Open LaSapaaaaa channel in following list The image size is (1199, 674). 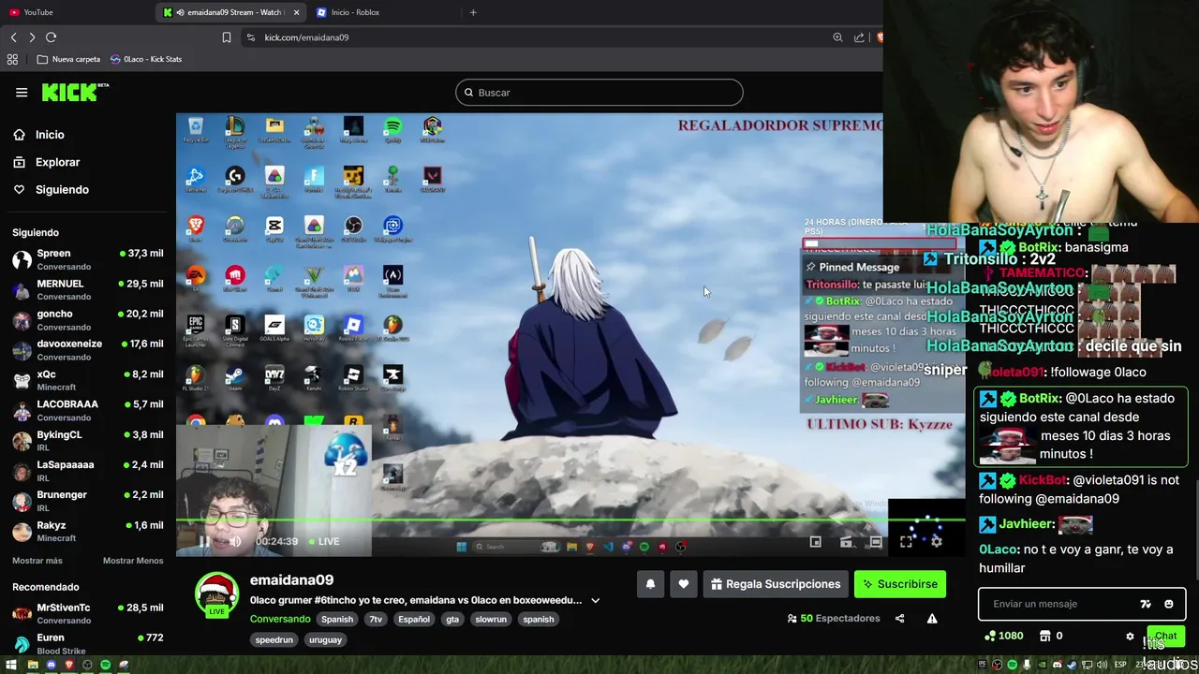click(87, 471)
